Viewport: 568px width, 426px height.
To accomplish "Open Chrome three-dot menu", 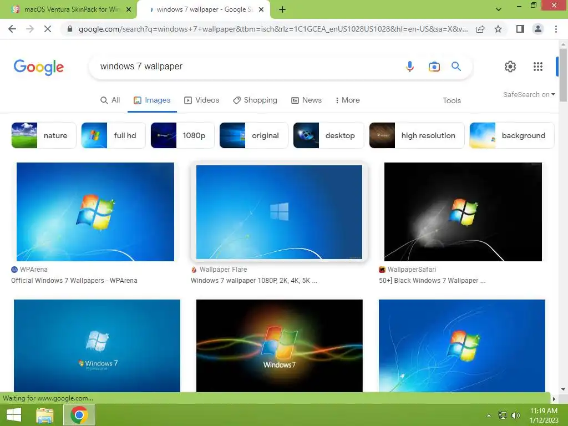I will point(556,29).
